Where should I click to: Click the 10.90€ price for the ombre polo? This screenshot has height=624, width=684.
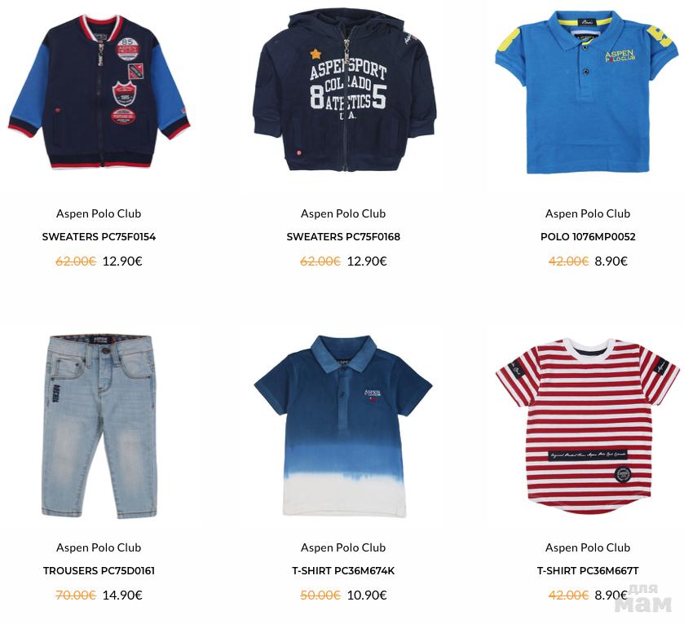[x=367, y=595]
